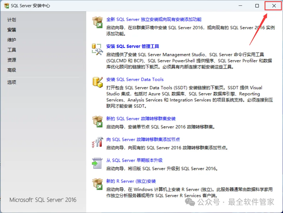Click 向 SQL Server 故障转移群集添加节点 link
This screenshot has width=283, height=213.
[143, 139]
